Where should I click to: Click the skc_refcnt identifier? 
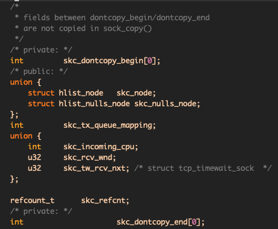coord(103,201)
